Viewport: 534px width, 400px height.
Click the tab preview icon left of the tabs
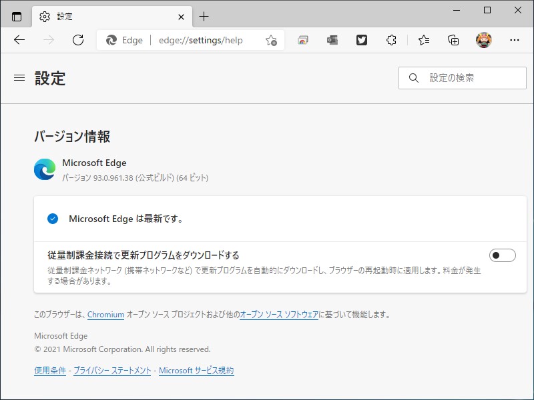[x=16, y=17]
